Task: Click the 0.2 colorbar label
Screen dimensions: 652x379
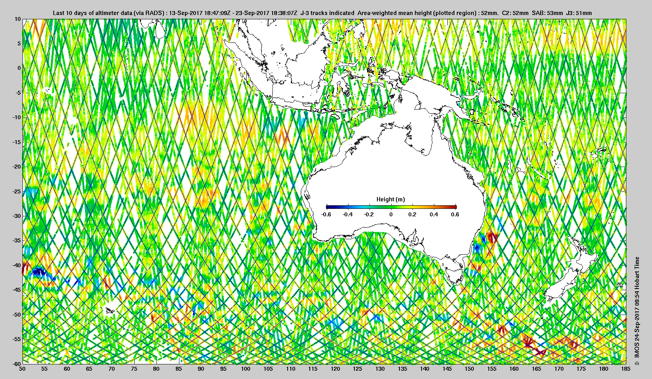Action: tap(412, 214)
